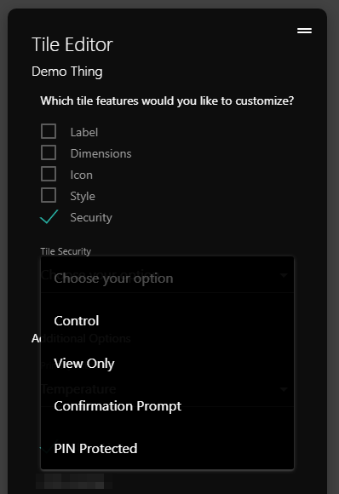Uncheck the teal Security checkmark

point(49,216)
